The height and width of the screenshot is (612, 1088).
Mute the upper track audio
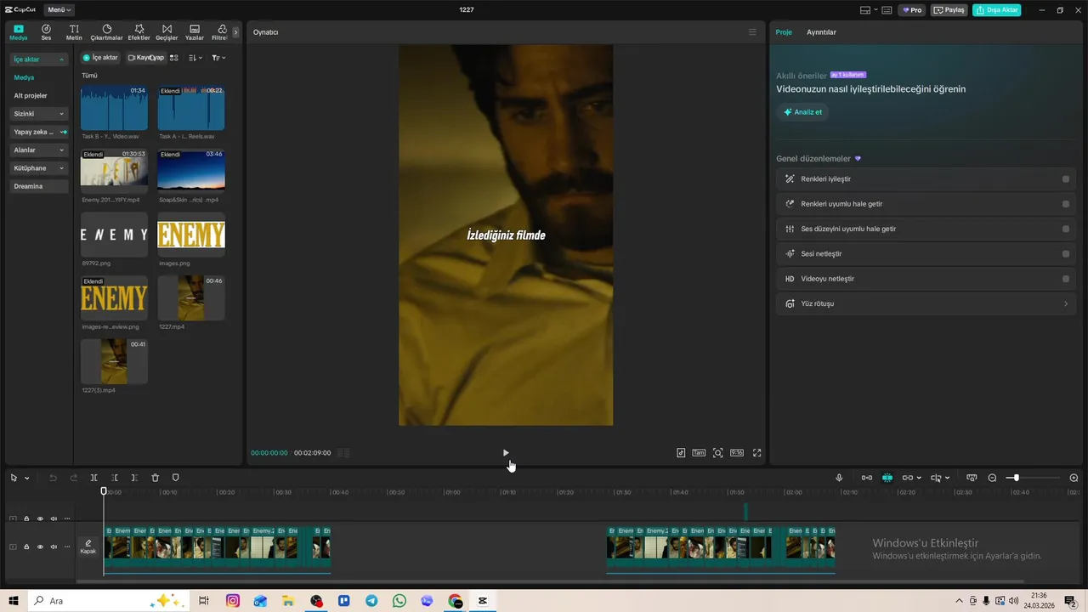(54, 518)
